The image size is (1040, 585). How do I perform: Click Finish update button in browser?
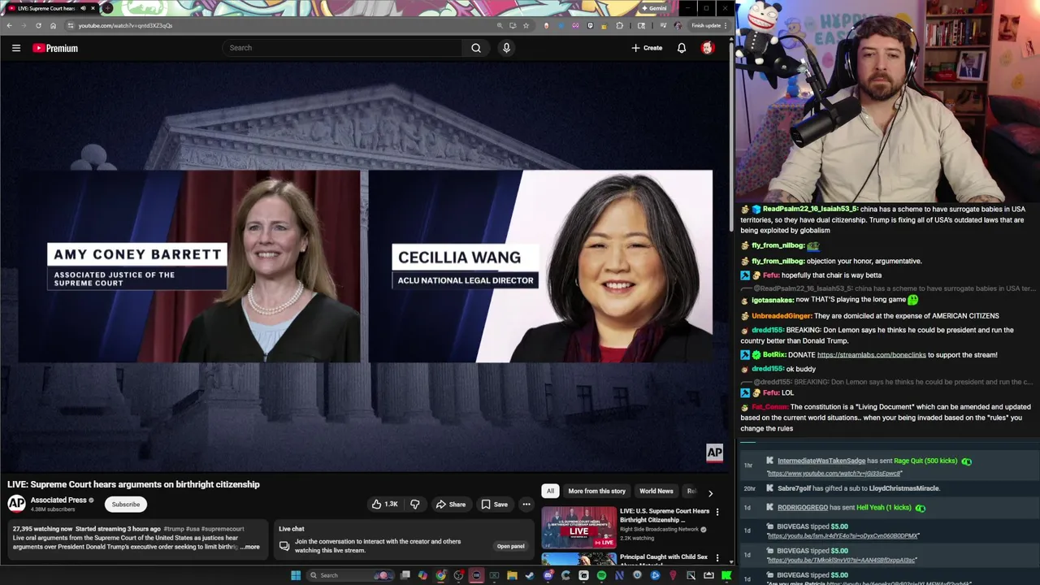tap(706, 25)
